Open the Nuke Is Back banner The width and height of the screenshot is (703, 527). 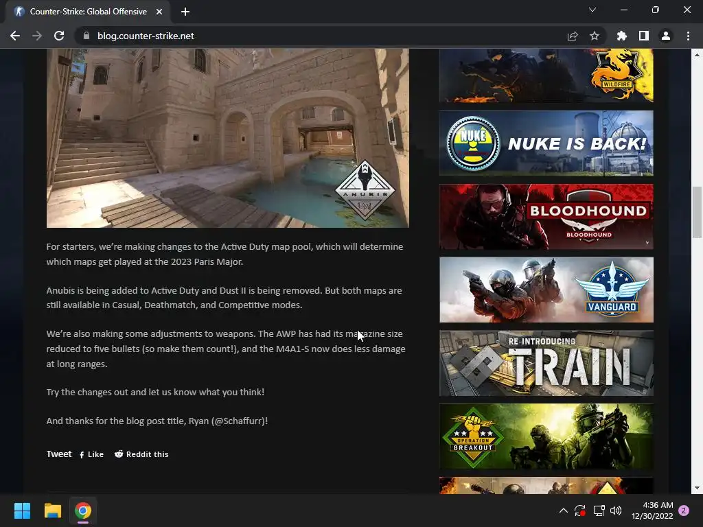pyautogui.click(x=546, y=143)
